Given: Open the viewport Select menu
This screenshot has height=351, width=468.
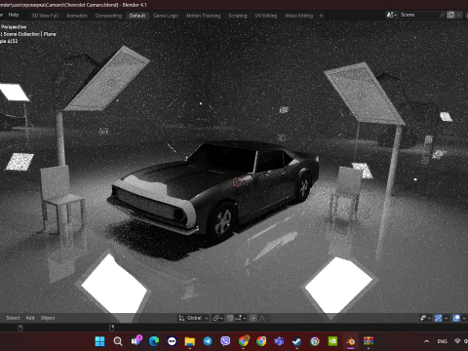Looking at the screenshot, I should pos(13,318).
